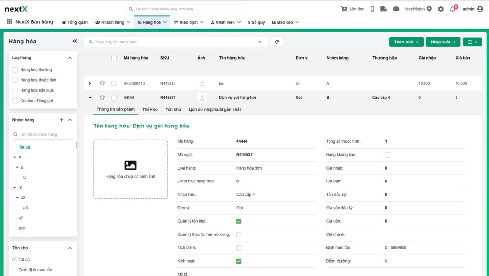Toggle Quản lý tồn kho checkbox
This screenshot has width=489, height=276.
tap(239, 222)
